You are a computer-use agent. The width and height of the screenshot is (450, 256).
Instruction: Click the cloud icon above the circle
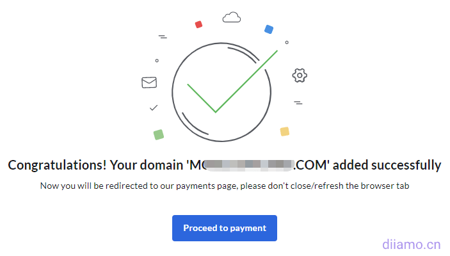[x=231, y=17]
